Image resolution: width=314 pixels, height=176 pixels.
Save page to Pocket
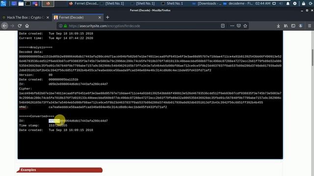coord(239,26)
